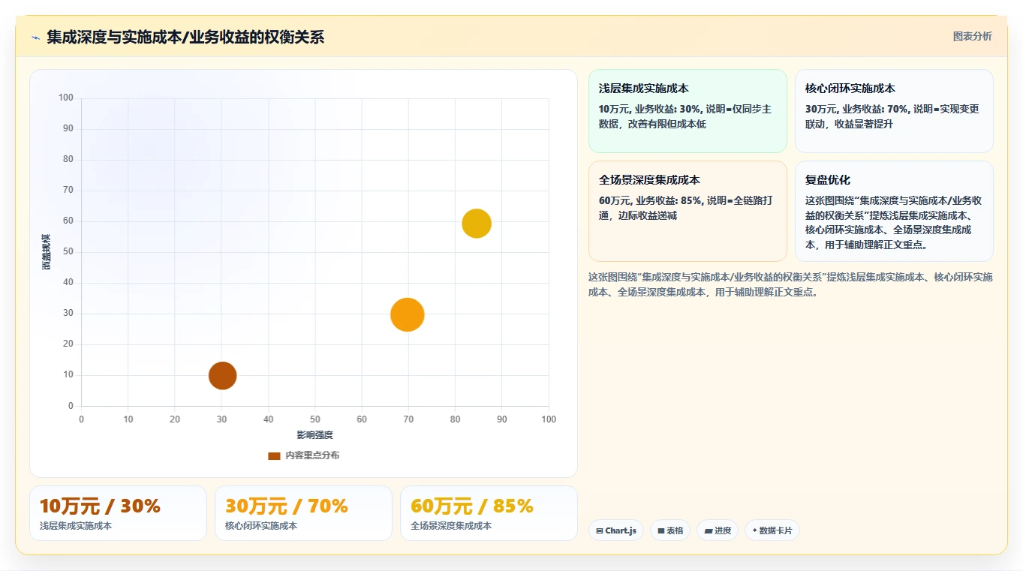This screenshot has height=571, width=1023.
Task: Open the 全场景深度集成成本 card
Action: point(688,211)
